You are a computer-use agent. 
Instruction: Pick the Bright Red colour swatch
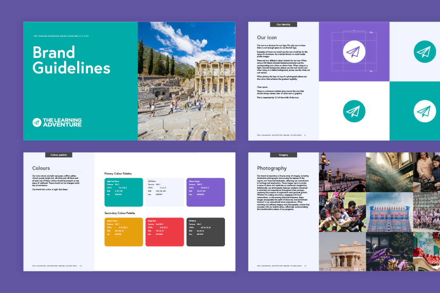pyautogui.click(x=164, y=232)
